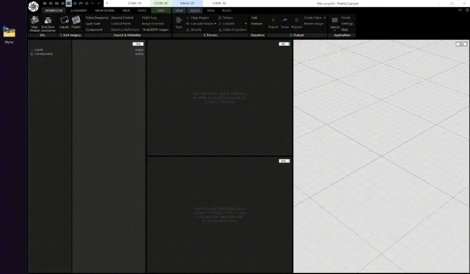Launch Real-time Assistance
This screenshot has height=274, width=470.
(48, 23)
